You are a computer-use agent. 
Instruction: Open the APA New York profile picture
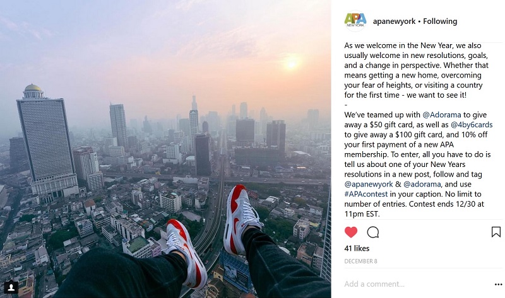click(355, 21)
